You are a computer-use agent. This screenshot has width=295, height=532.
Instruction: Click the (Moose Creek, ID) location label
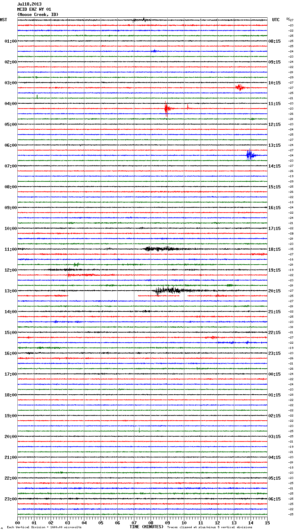click(38, 15)
